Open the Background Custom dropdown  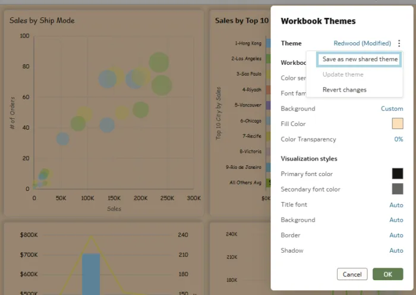coord(392,109)
